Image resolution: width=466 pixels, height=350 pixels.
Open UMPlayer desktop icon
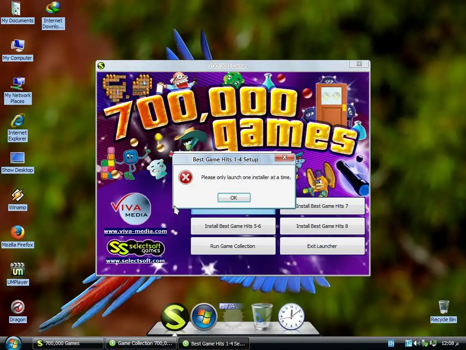pyautogui.click(x=17, y=274)
